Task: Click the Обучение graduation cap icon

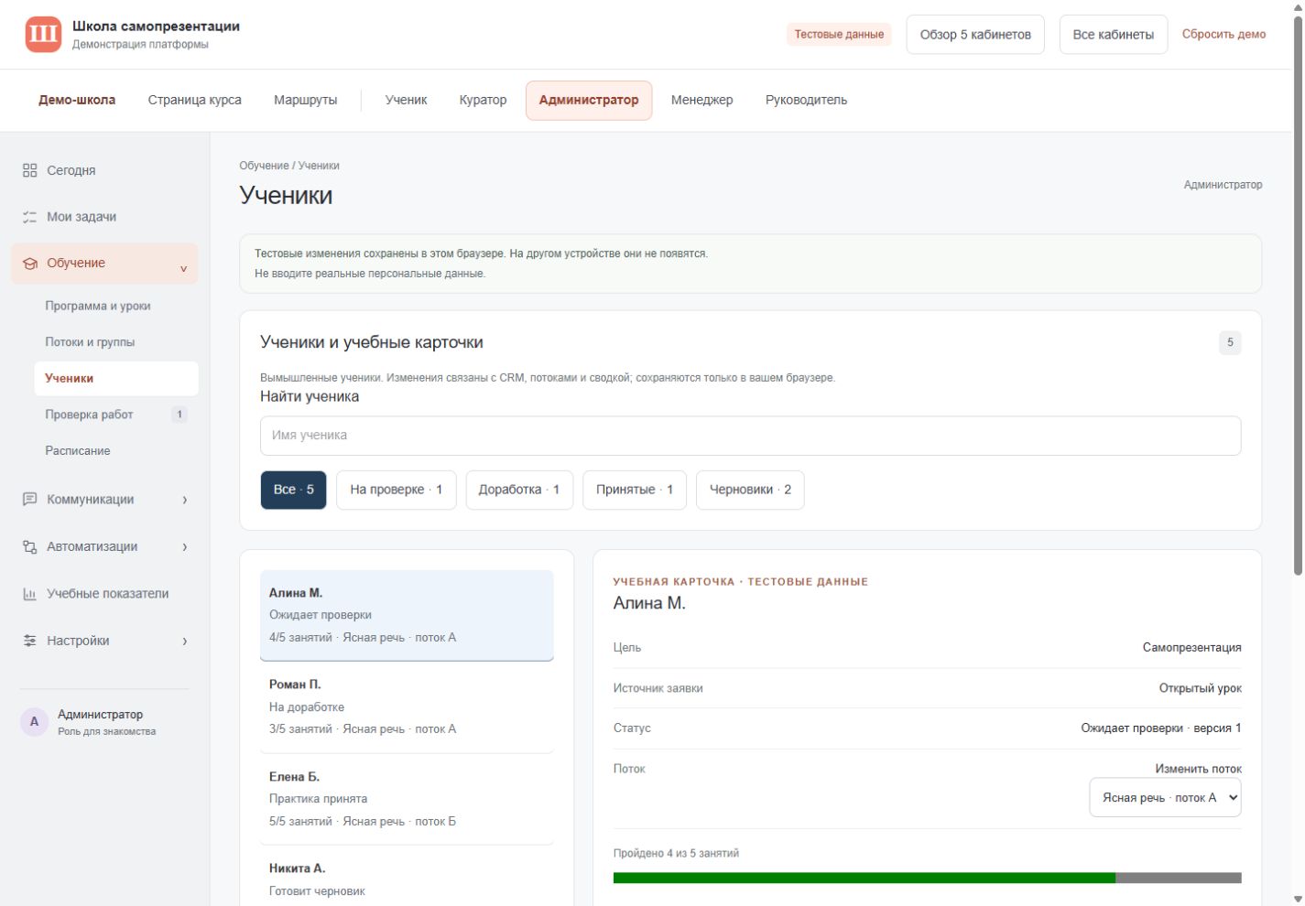Action: 29,264
